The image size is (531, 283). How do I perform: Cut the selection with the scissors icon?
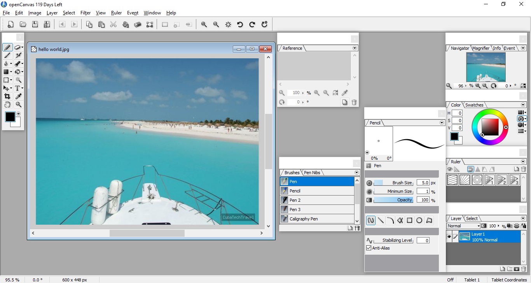(114, 24)
